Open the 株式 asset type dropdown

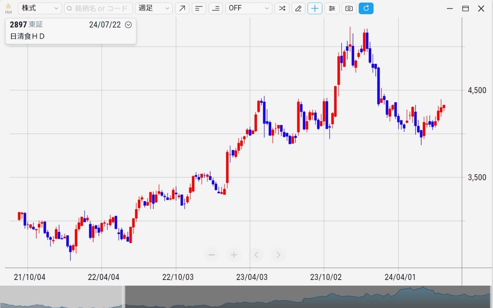point(39,8)
